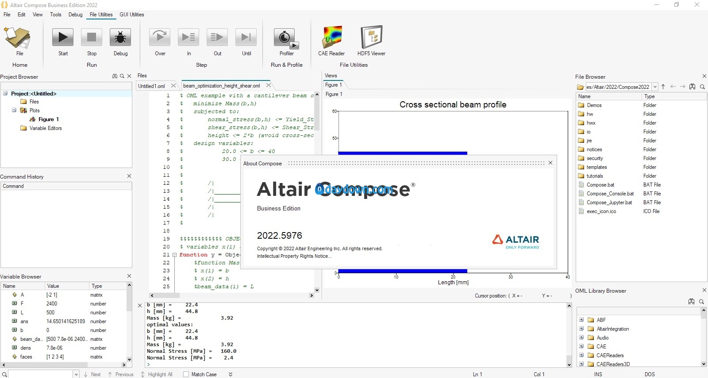Click magnifier in OML Library Browser
This screenshot has height=378, width=708.
point(701,302)
